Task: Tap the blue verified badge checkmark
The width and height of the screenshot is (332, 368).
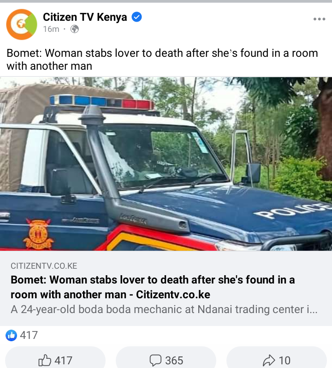Action: coord(136,17)
